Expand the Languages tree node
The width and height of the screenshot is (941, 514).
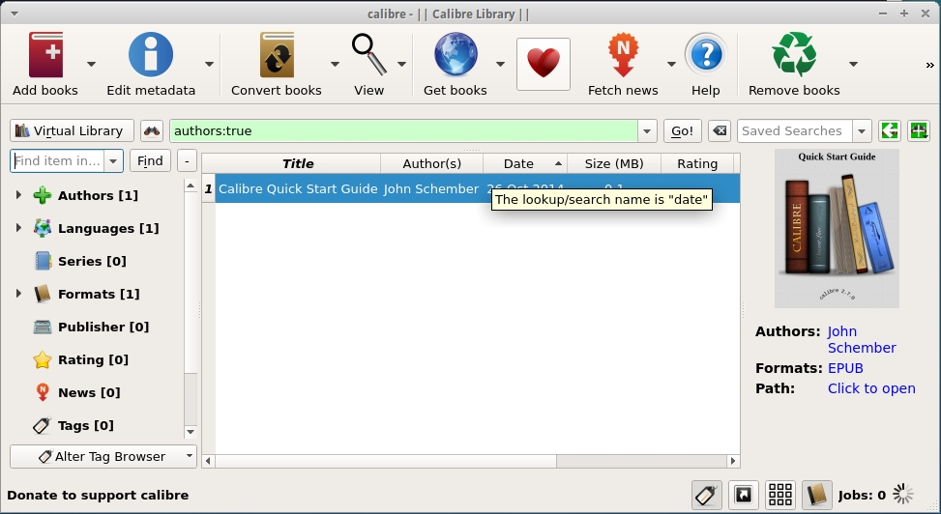[x=18, y=228]
